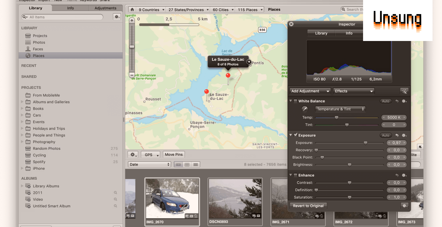Screen dimensions: 442x227
Task: Turn on the Enhance adjustment checkbox
Action: pos(296,175)
